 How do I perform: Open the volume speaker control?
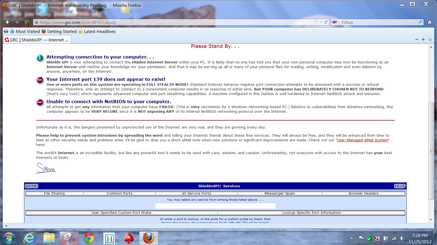(402, 238)
